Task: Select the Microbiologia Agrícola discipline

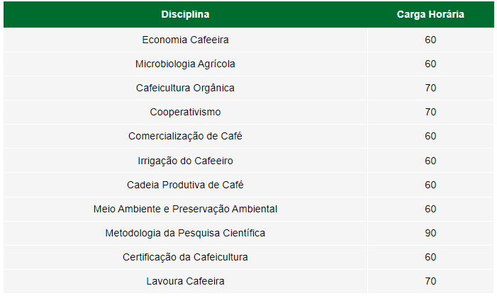Action: (x=185, y=64)
